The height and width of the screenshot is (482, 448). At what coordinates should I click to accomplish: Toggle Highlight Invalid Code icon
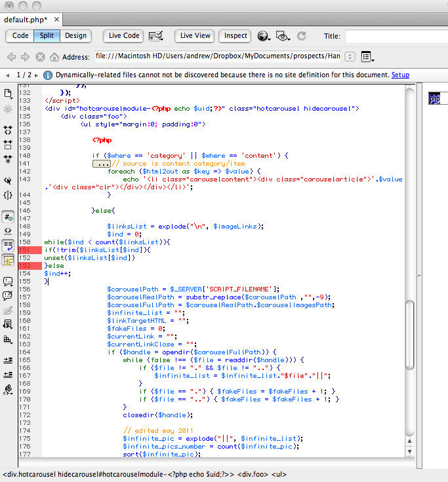tap(8, 231)
